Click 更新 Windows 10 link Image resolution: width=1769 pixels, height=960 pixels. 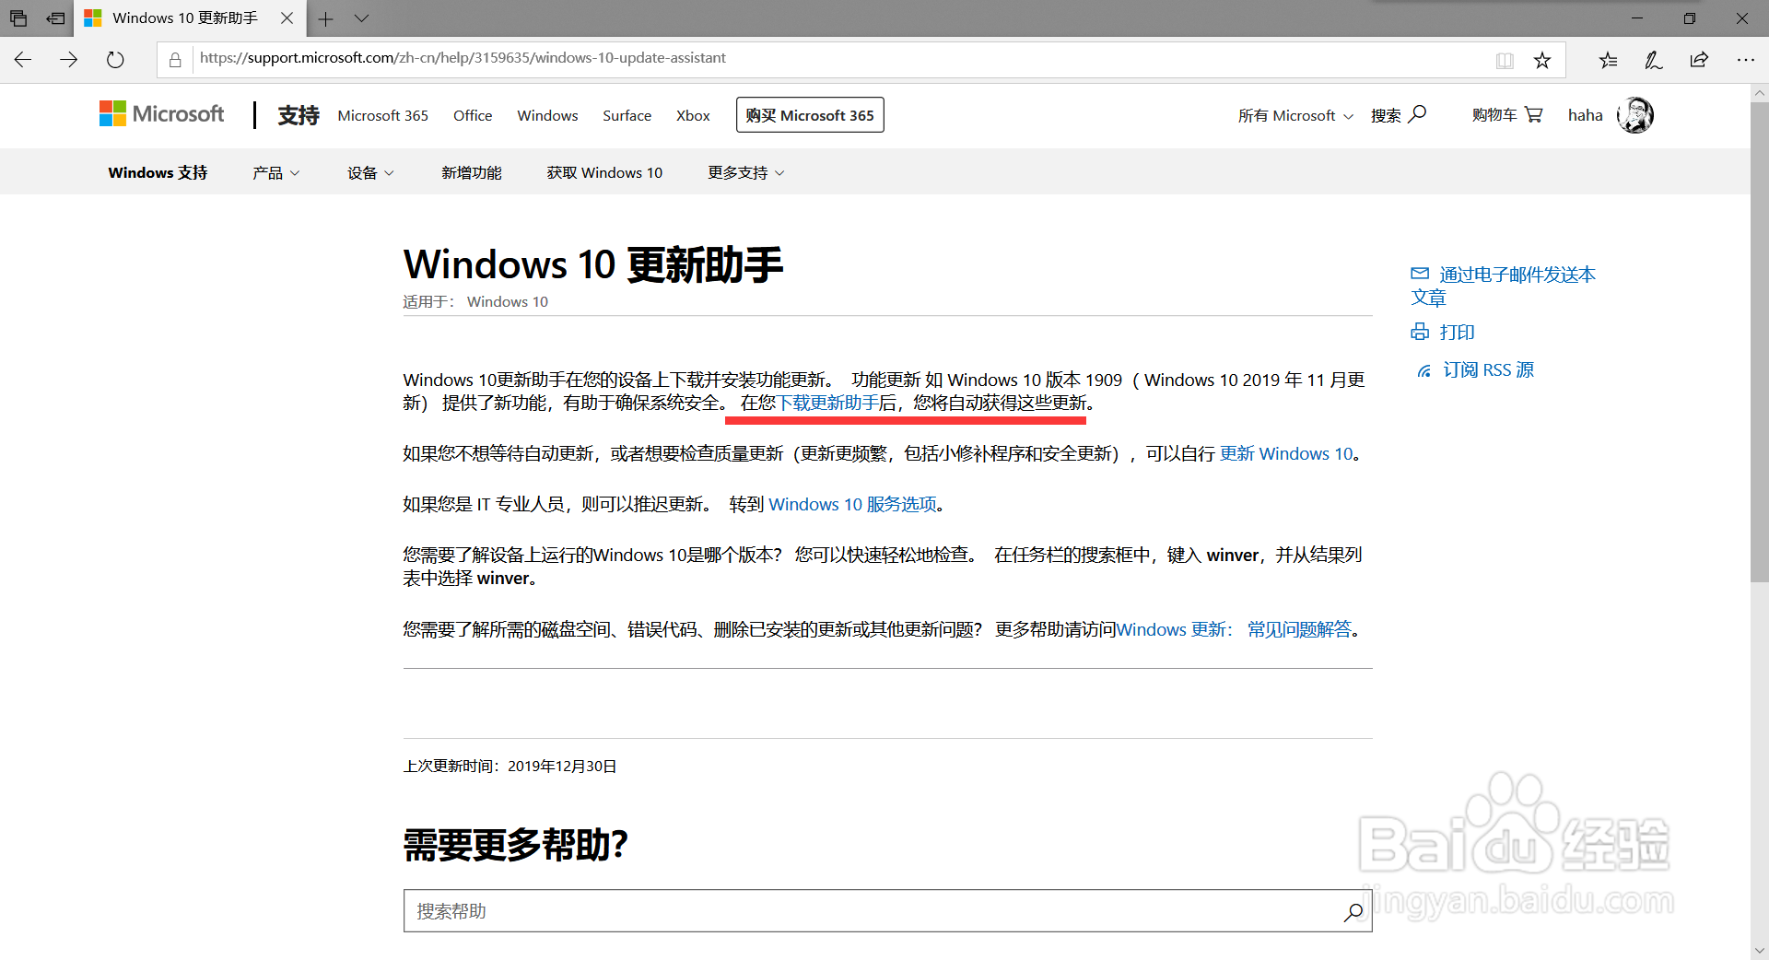coord(1286,453)
